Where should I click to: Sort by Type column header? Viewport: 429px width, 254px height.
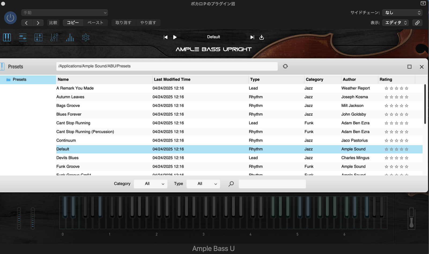[276, 80]
